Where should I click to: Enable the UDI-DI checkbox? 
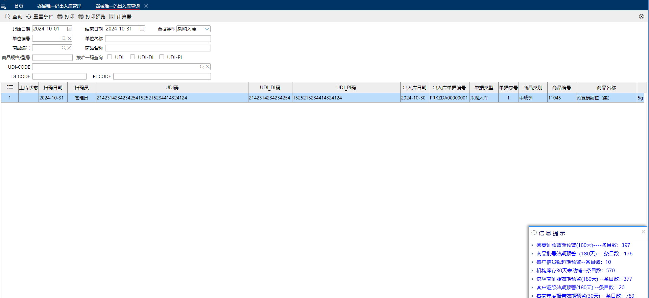coord(133,57)
